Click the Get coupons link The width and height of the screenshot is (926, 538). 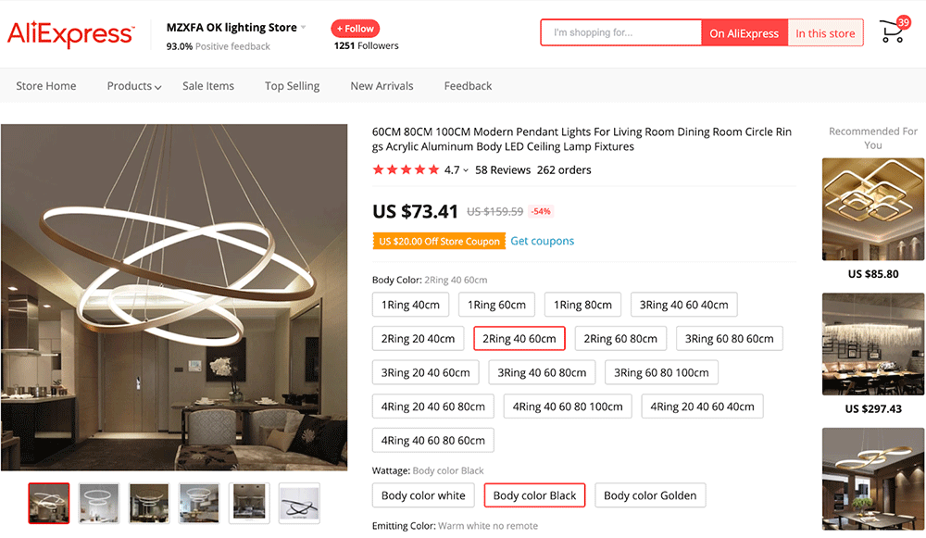coord(543,241)
